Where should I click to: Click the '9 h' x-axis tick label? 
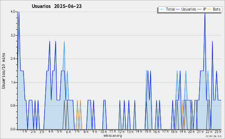[x=94, y=132]
